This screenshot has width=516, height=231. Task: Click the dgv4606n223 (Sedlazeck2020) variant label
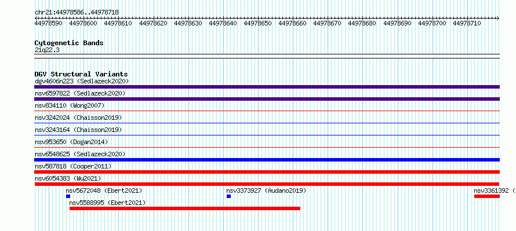coord(82,81)
